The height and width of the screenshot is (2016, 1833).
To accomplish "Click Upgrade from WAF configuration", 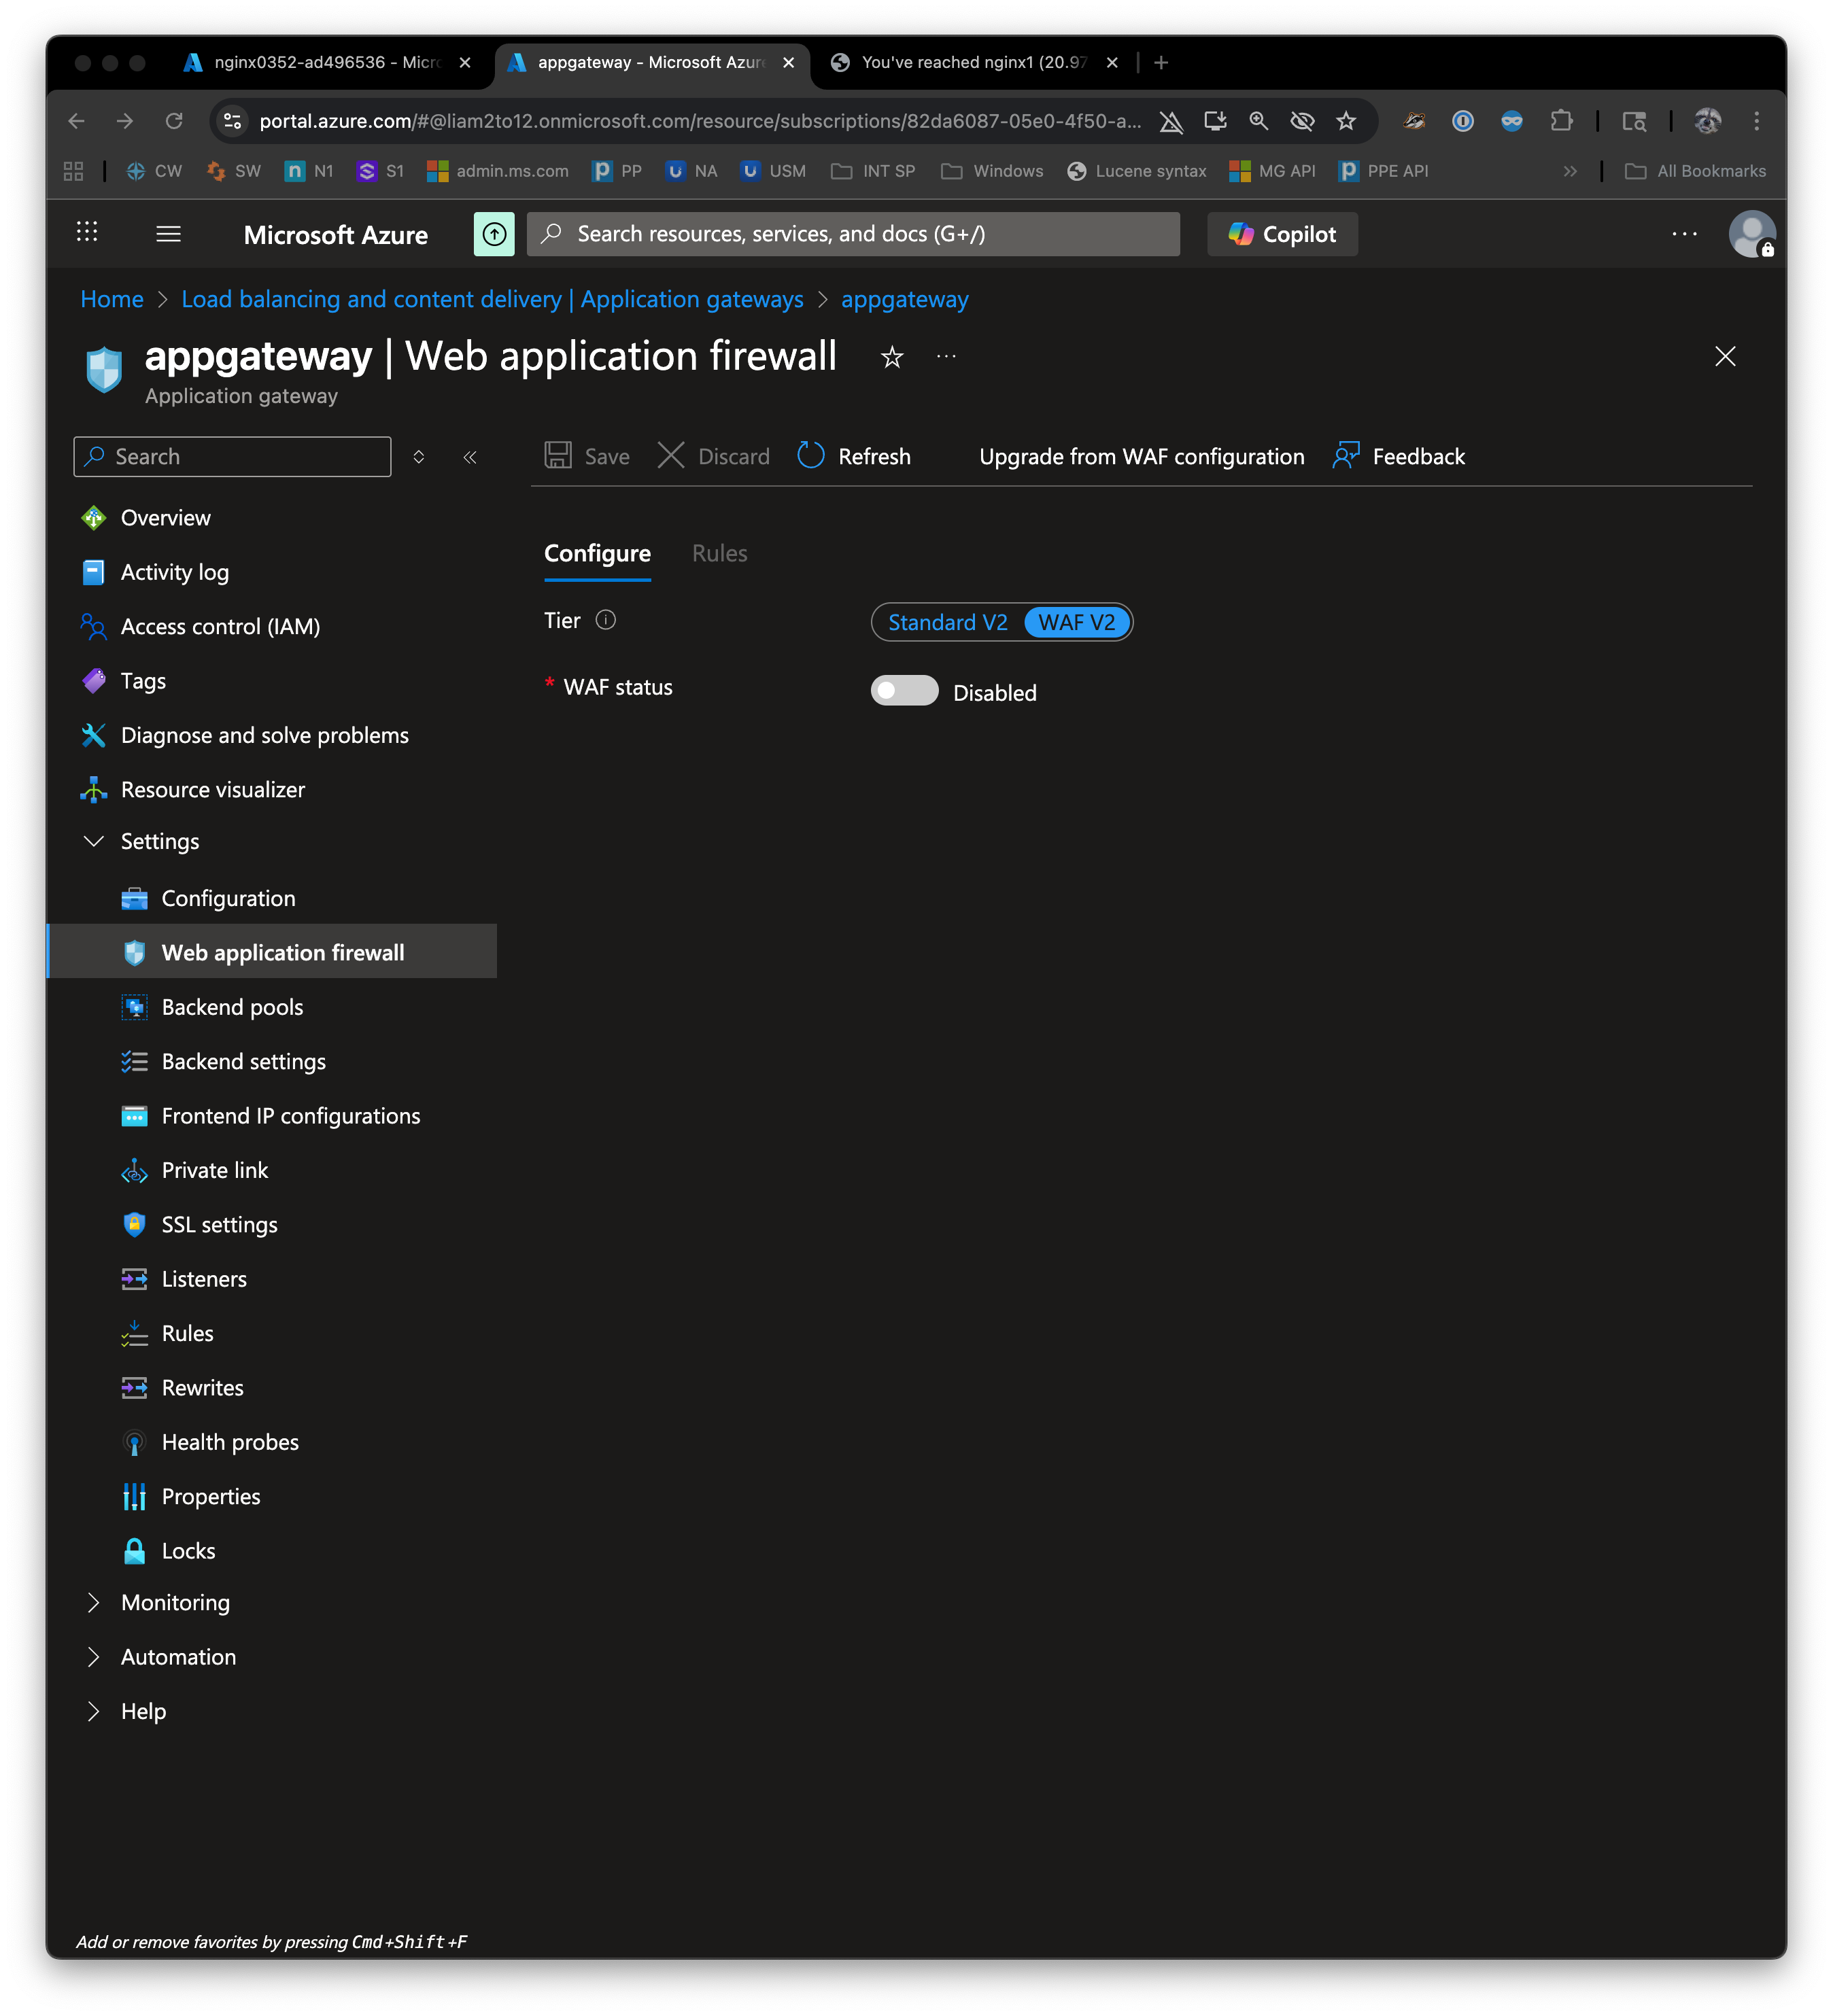I will [1141, 456].
